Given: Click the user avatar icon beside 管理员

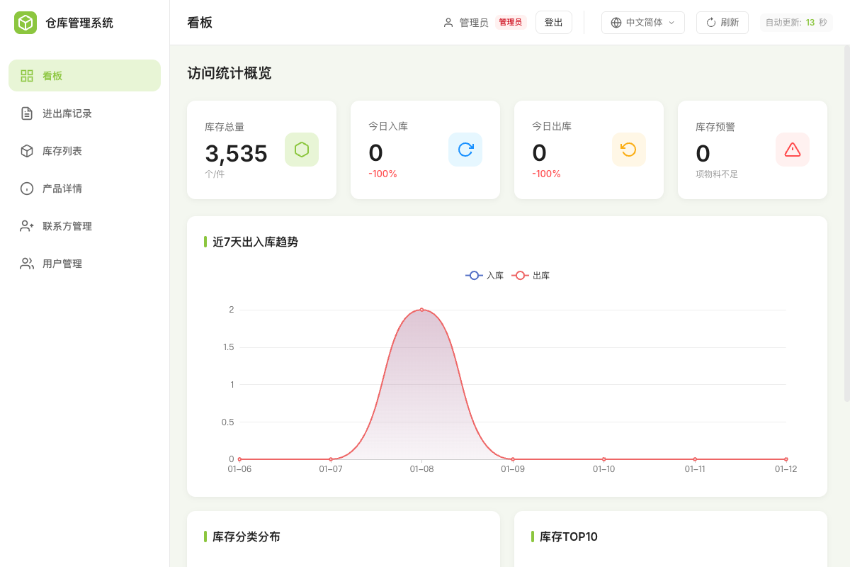Looking at the screenshot, I should pyautogui.click(x=448, y=23).
